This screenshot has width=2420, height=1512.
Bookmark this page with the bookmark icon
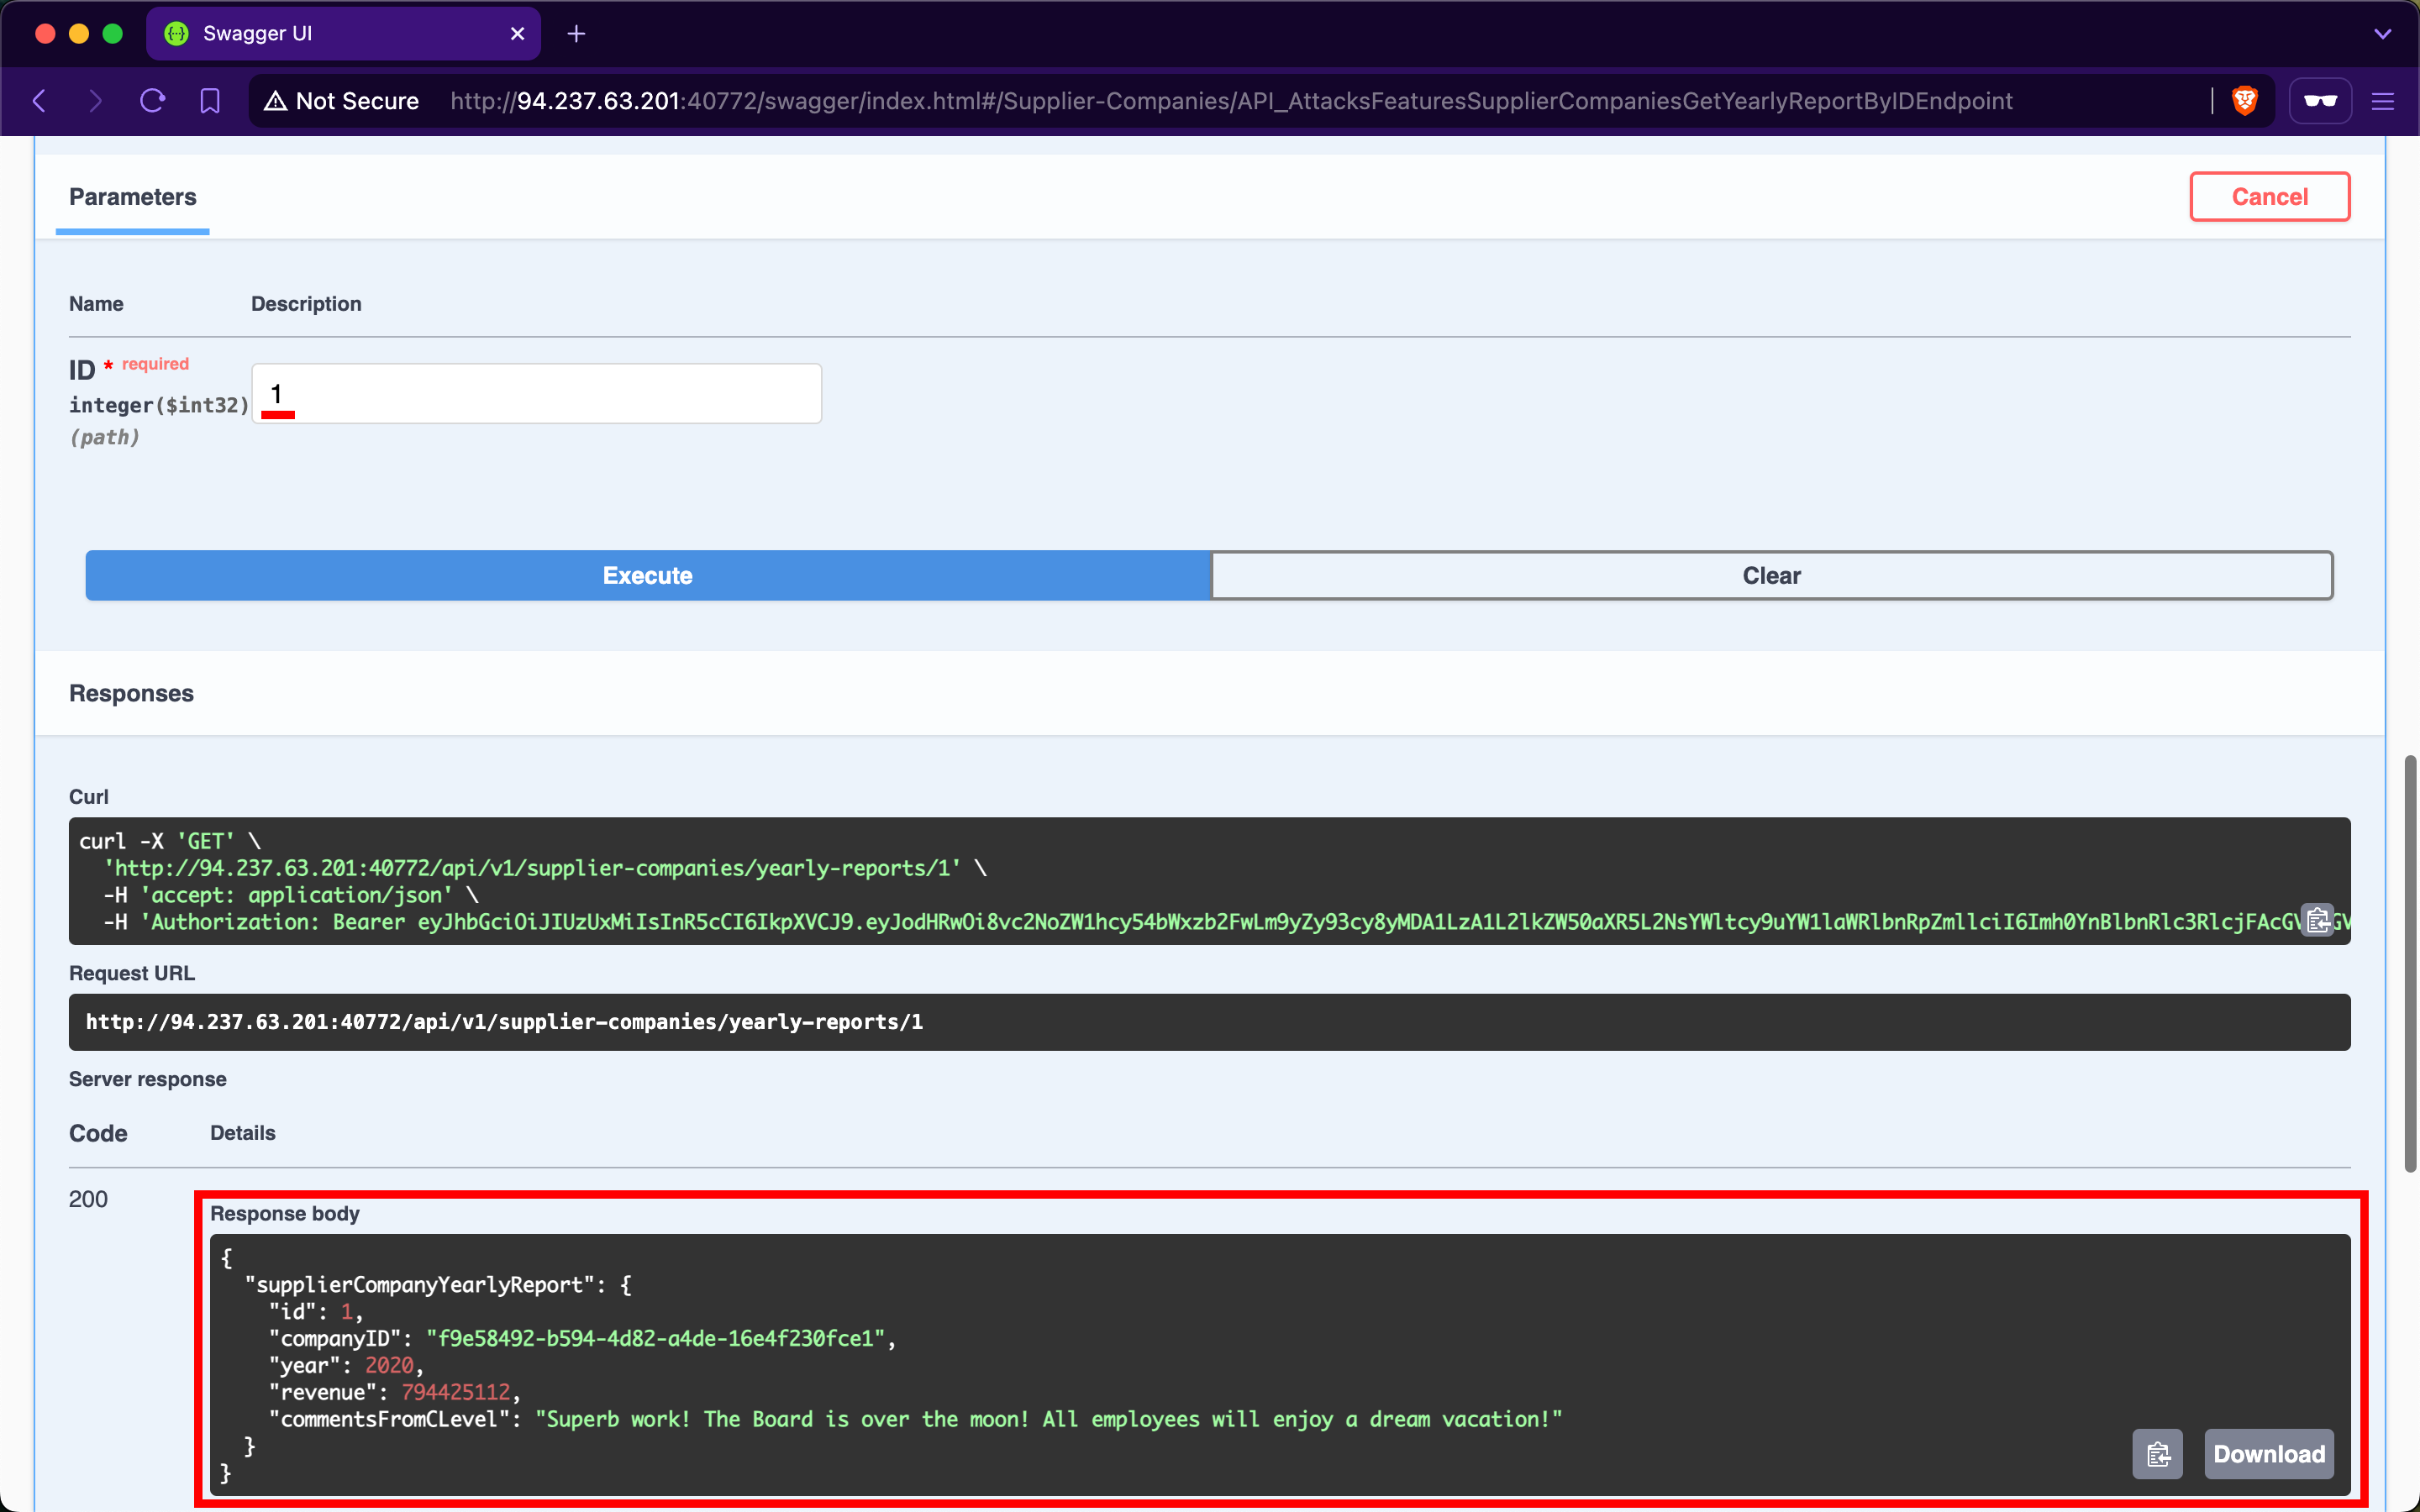click(x=210, y=101)
